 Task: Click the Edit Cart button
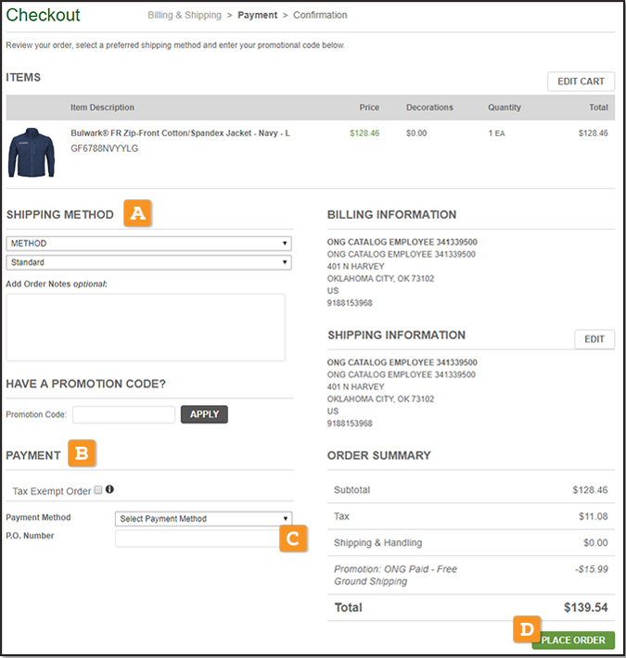coord(581,82)
